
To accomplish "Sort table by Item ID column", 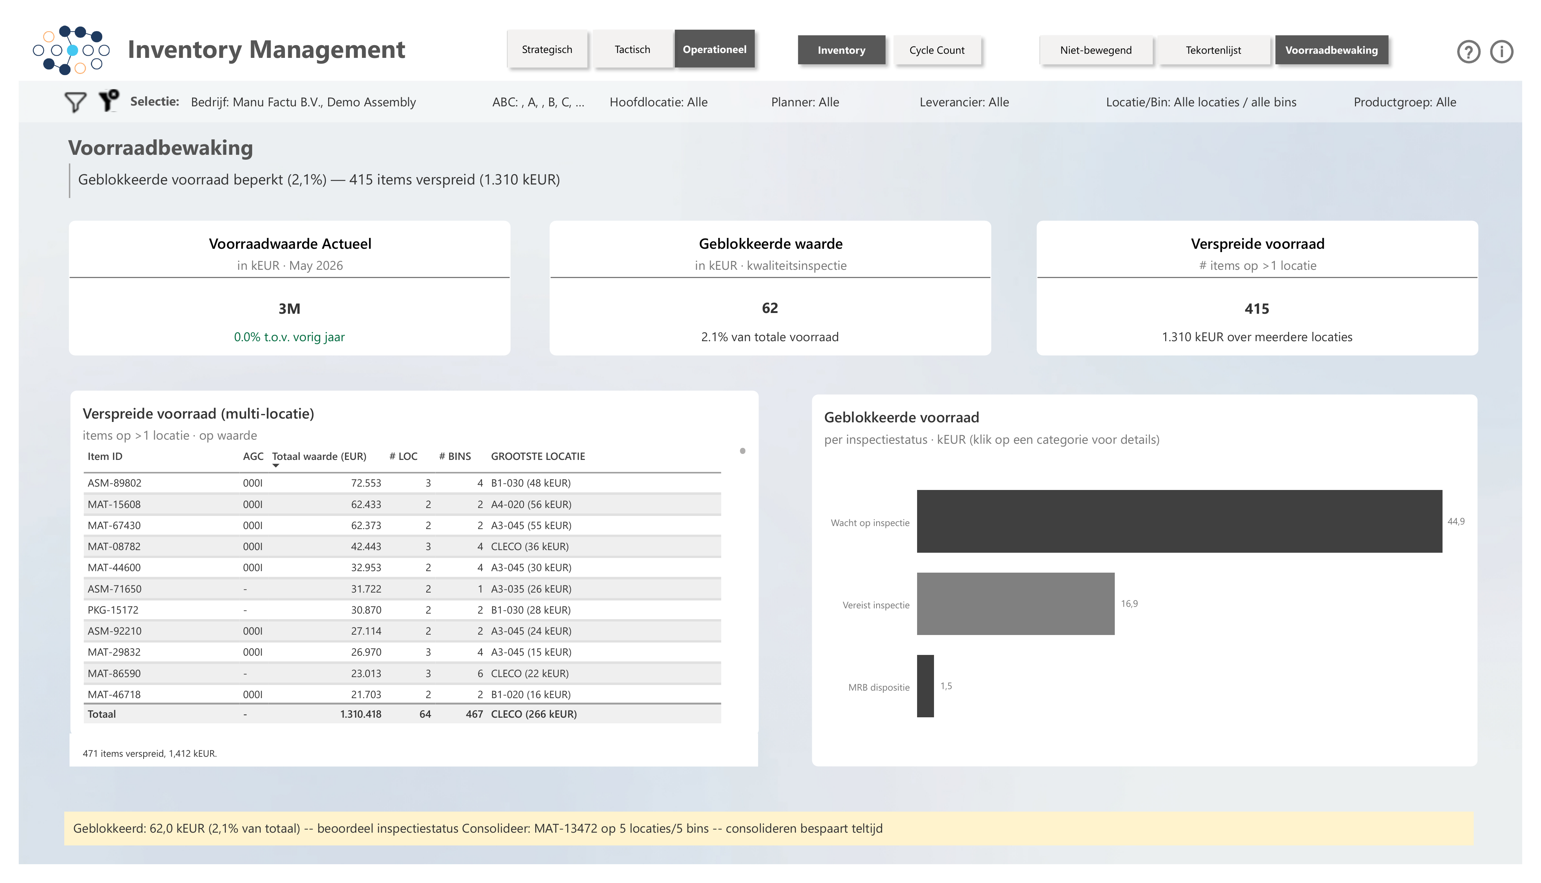I will tap(105, 456).
